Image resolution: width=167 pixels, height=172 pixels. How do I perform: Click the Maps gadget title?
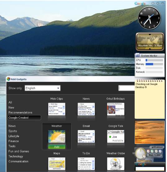(57, 153)
